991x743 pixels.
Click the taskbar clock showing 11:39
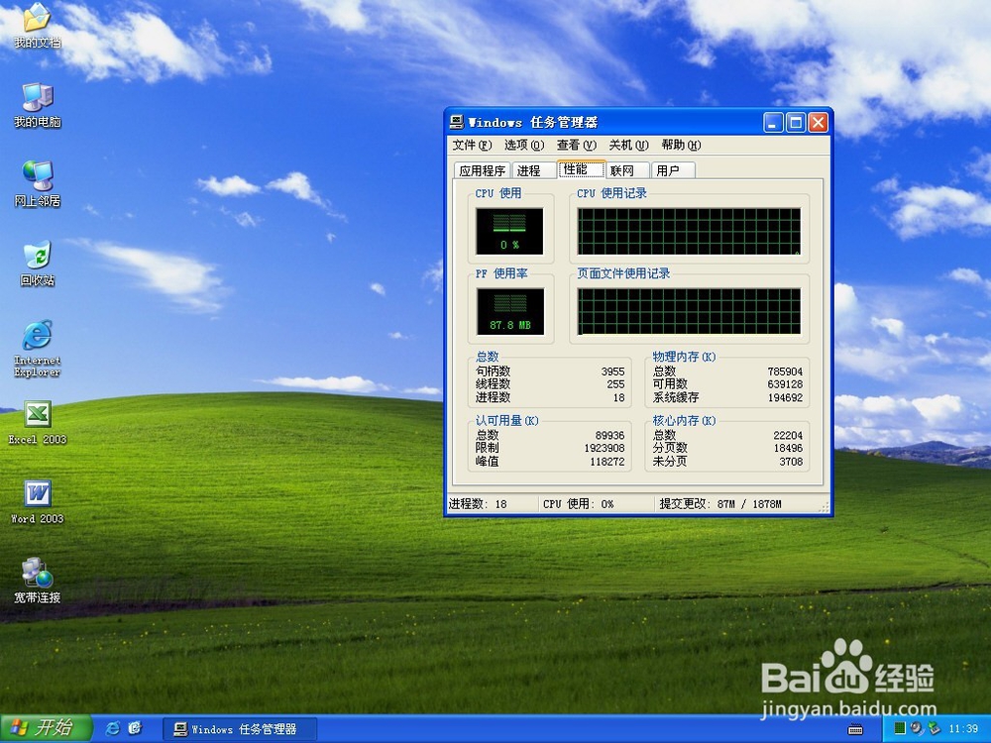click(x=963, y=729)
